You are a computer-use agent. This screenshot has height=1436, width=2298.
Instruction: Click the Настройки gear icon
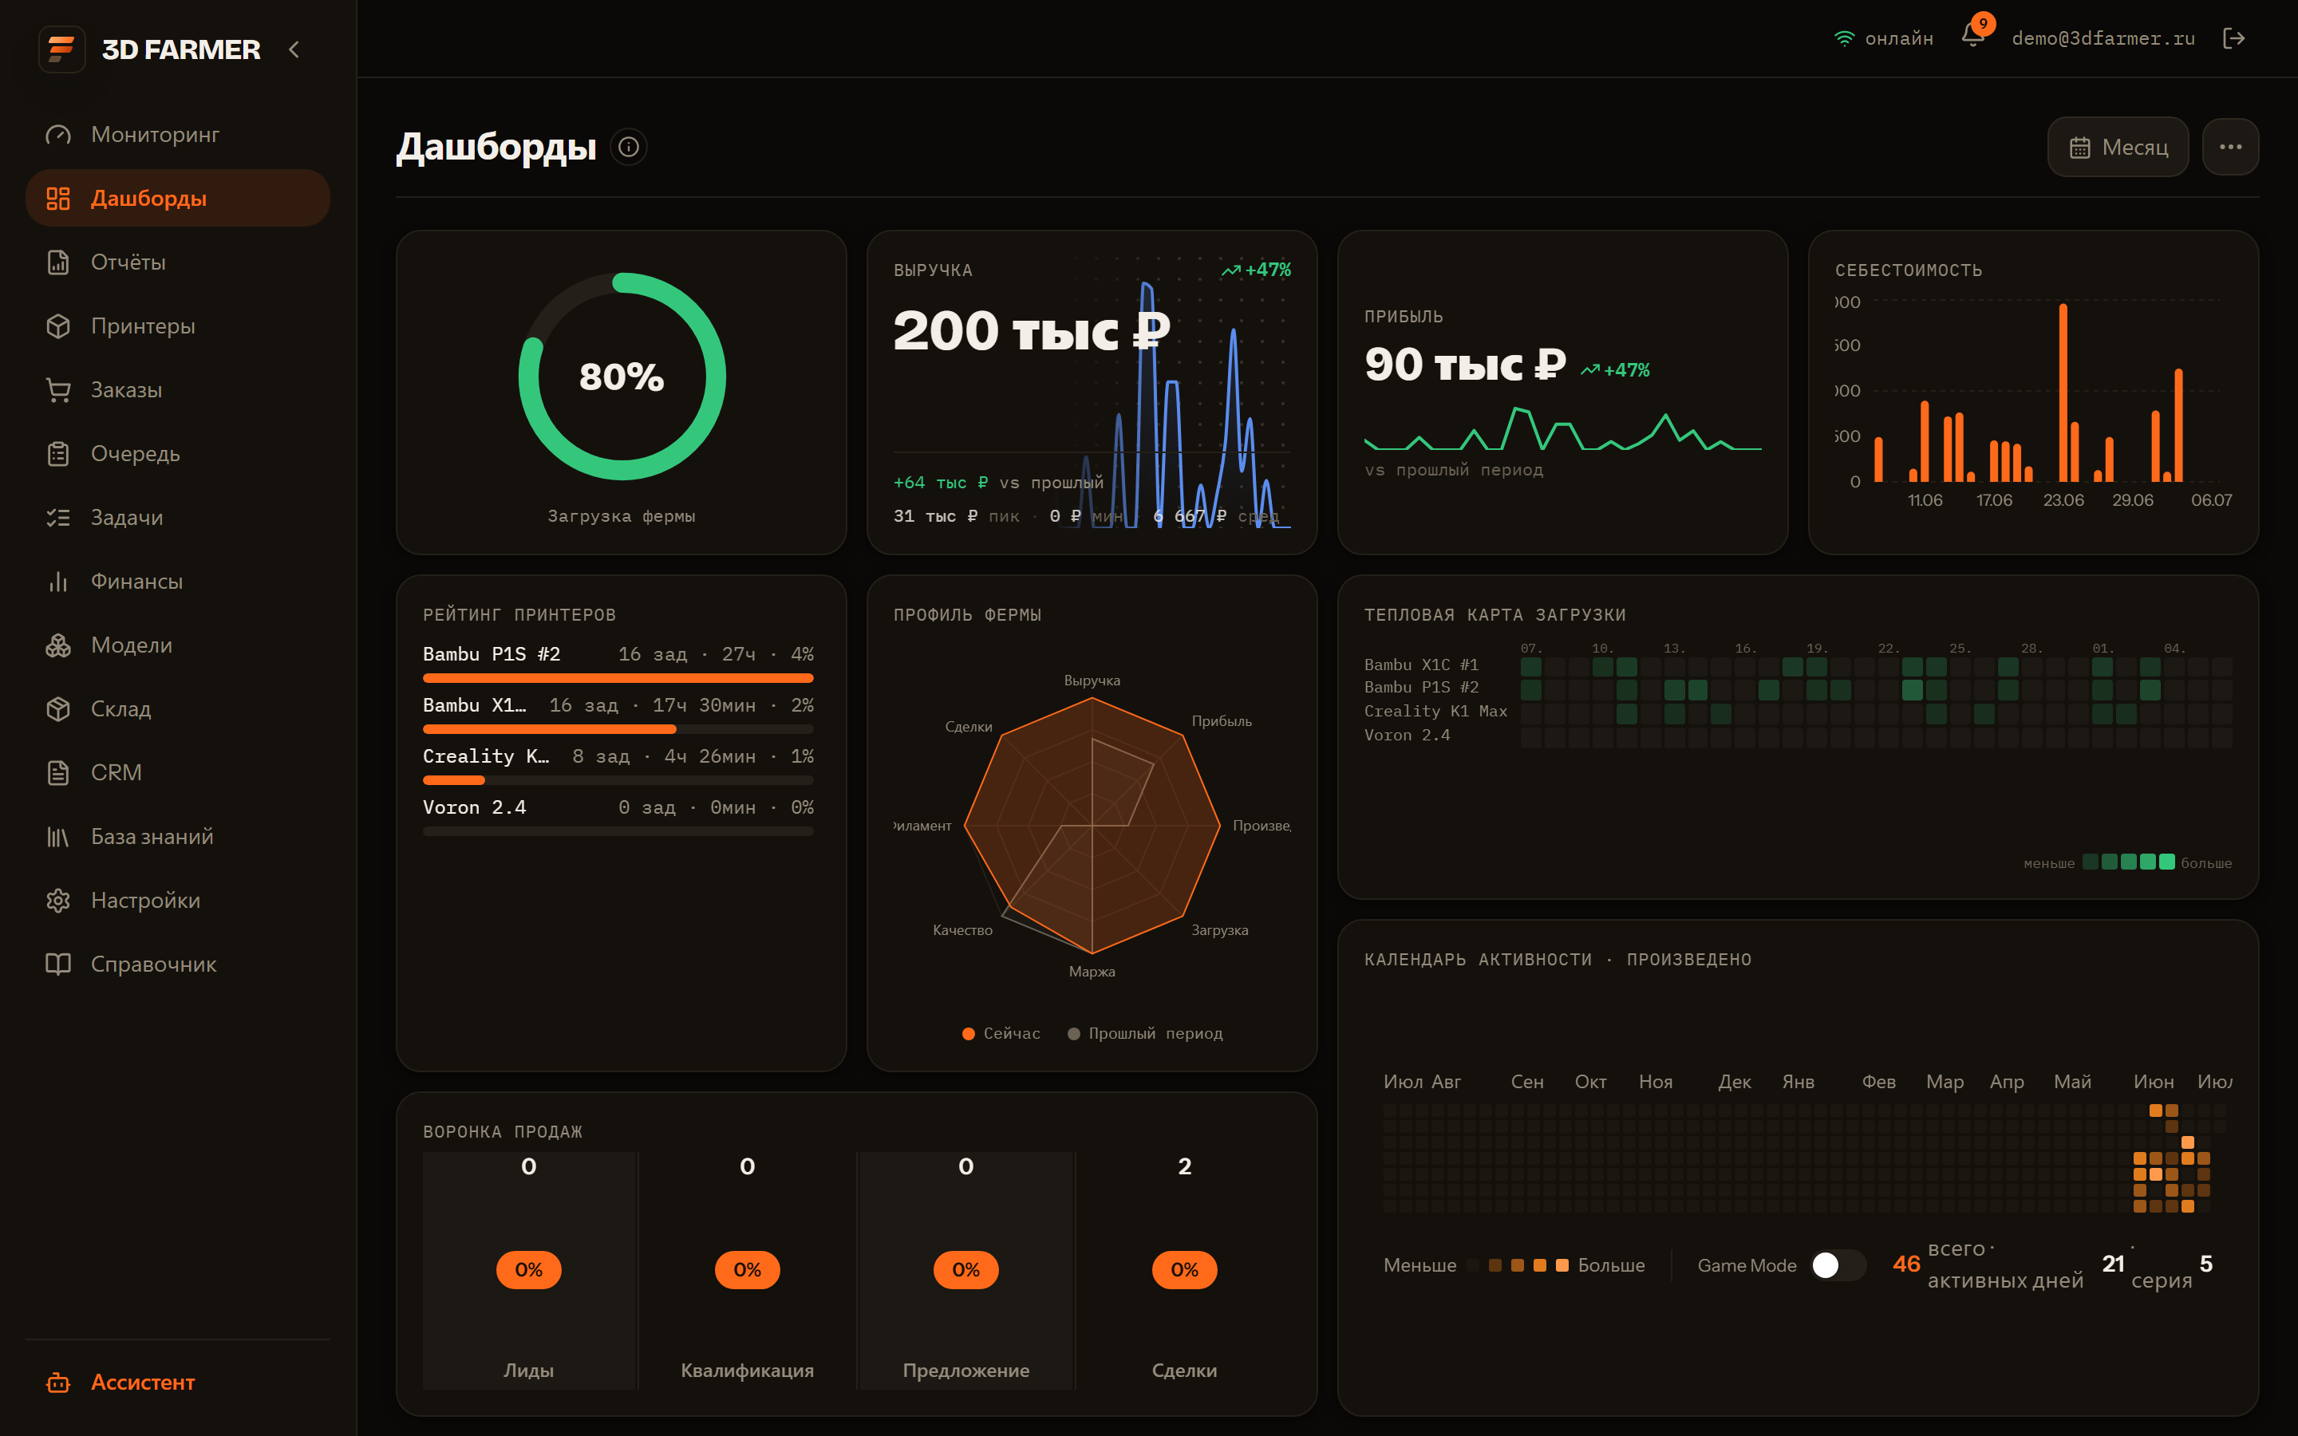[x=58, y=901]
